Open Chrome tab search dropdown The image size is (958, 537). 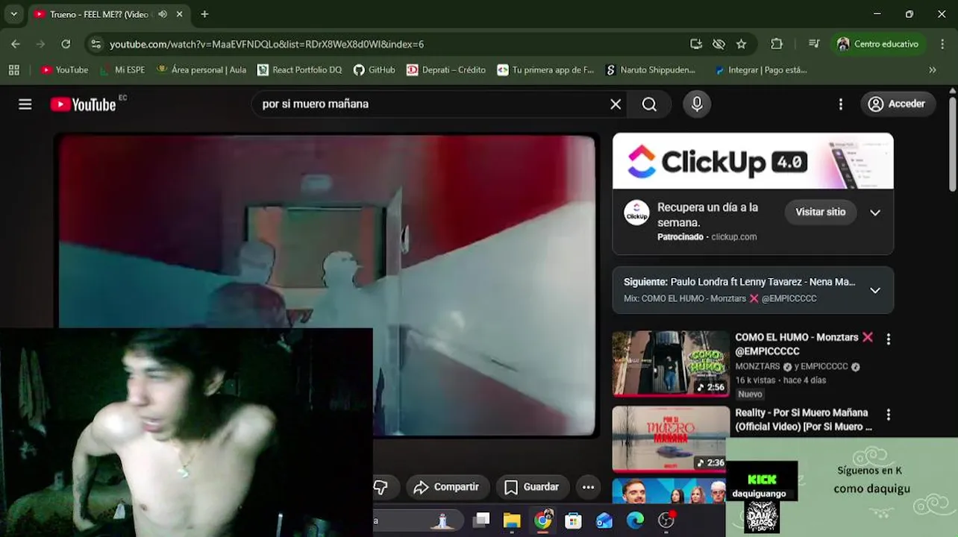point(13,14)
